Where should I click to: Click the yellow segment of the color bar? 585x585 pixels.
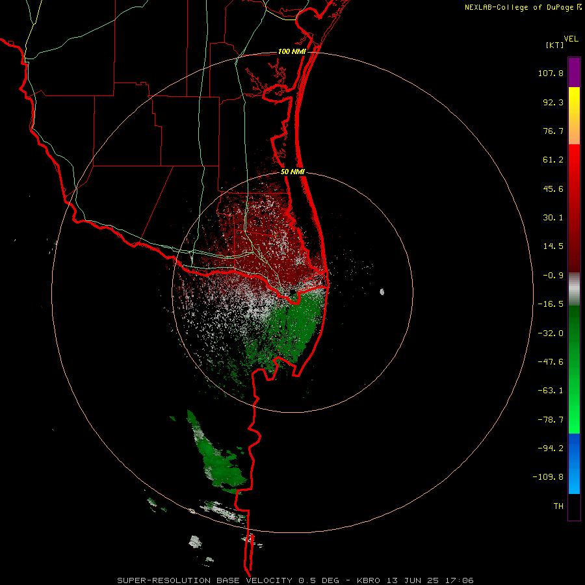coord(574,116)
